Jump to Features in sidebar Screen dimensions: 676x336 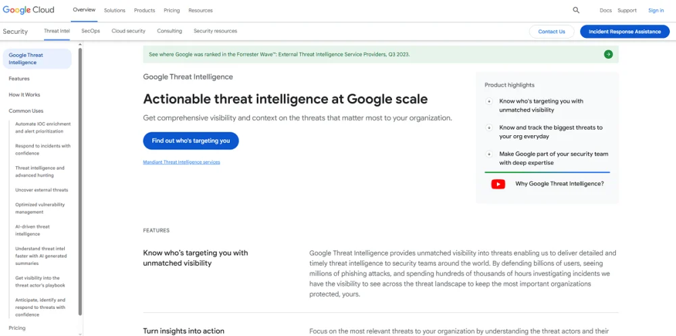pyautogui.click(x=19, y=78)
